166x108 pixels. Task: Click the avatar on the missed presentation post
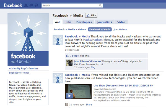click(58, 78)
